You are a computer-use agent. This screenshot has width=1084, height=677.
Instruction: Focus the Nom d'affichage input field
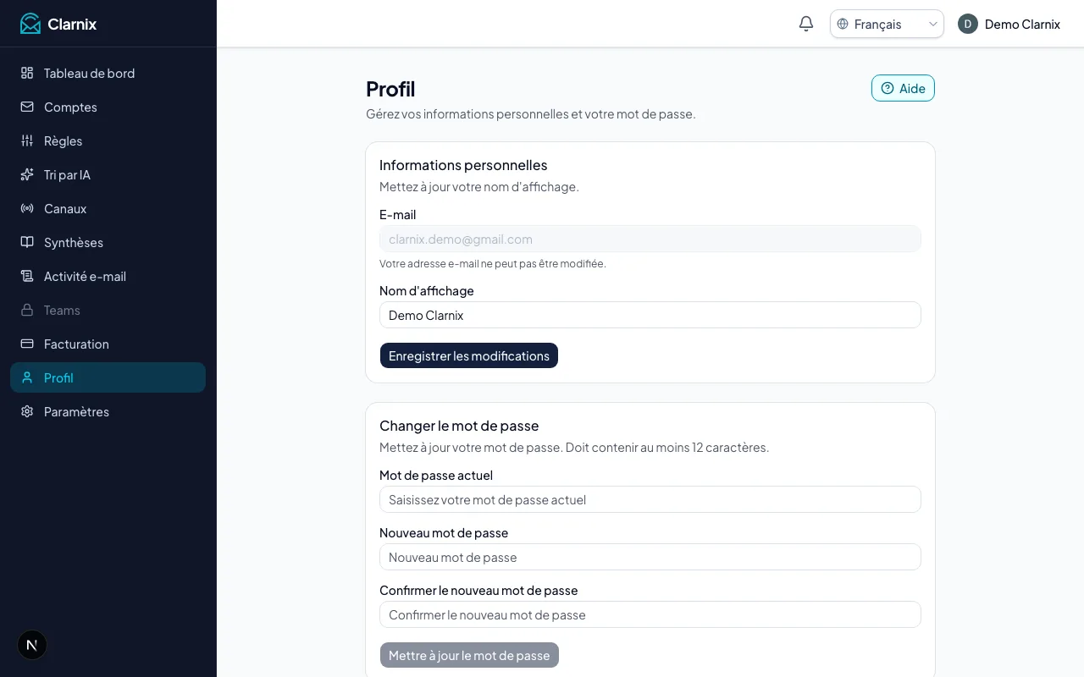(x=650, y=315)
